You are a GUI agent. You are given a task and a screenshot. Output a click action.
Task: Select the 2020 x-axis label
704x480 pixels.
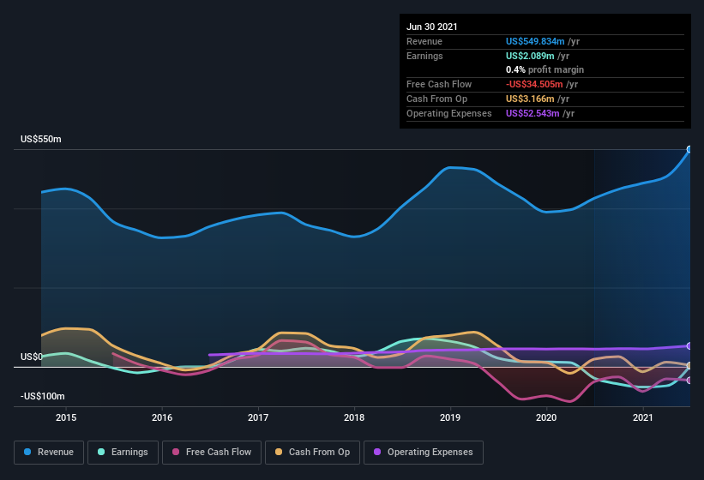pyautogui.click(x=546, y=417)
